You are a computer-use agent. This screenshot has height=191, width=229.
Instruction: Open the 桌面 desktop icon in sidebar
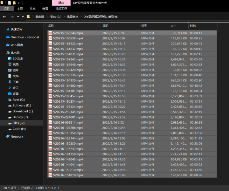click(10, 93)
